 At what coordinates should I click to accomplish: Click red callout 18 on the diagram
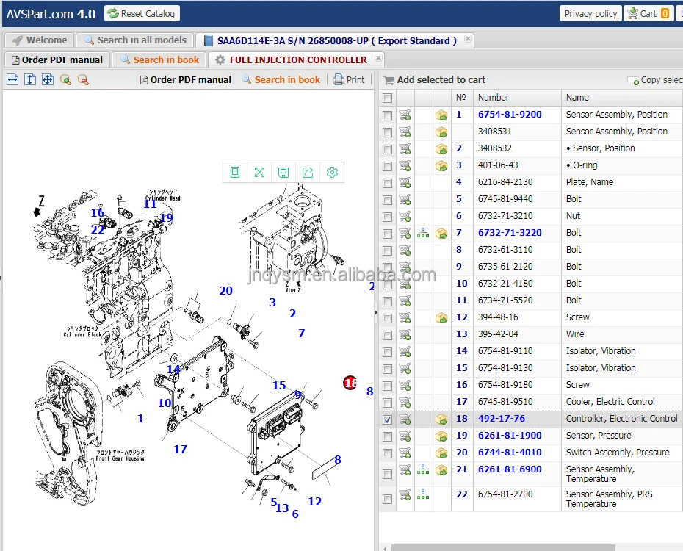tap(350, 383)
